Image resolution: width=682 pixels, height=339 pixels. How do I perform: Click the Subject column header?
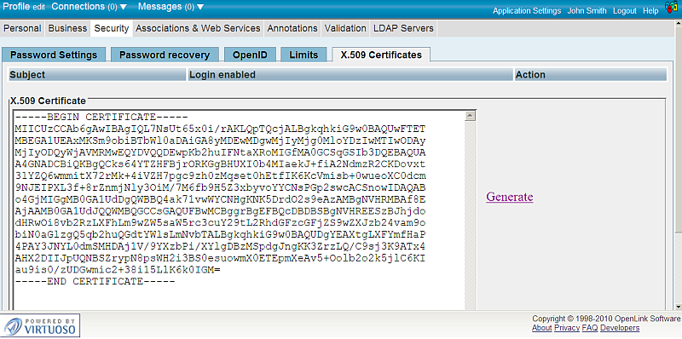pyautogui.click(x=97, y=75)
